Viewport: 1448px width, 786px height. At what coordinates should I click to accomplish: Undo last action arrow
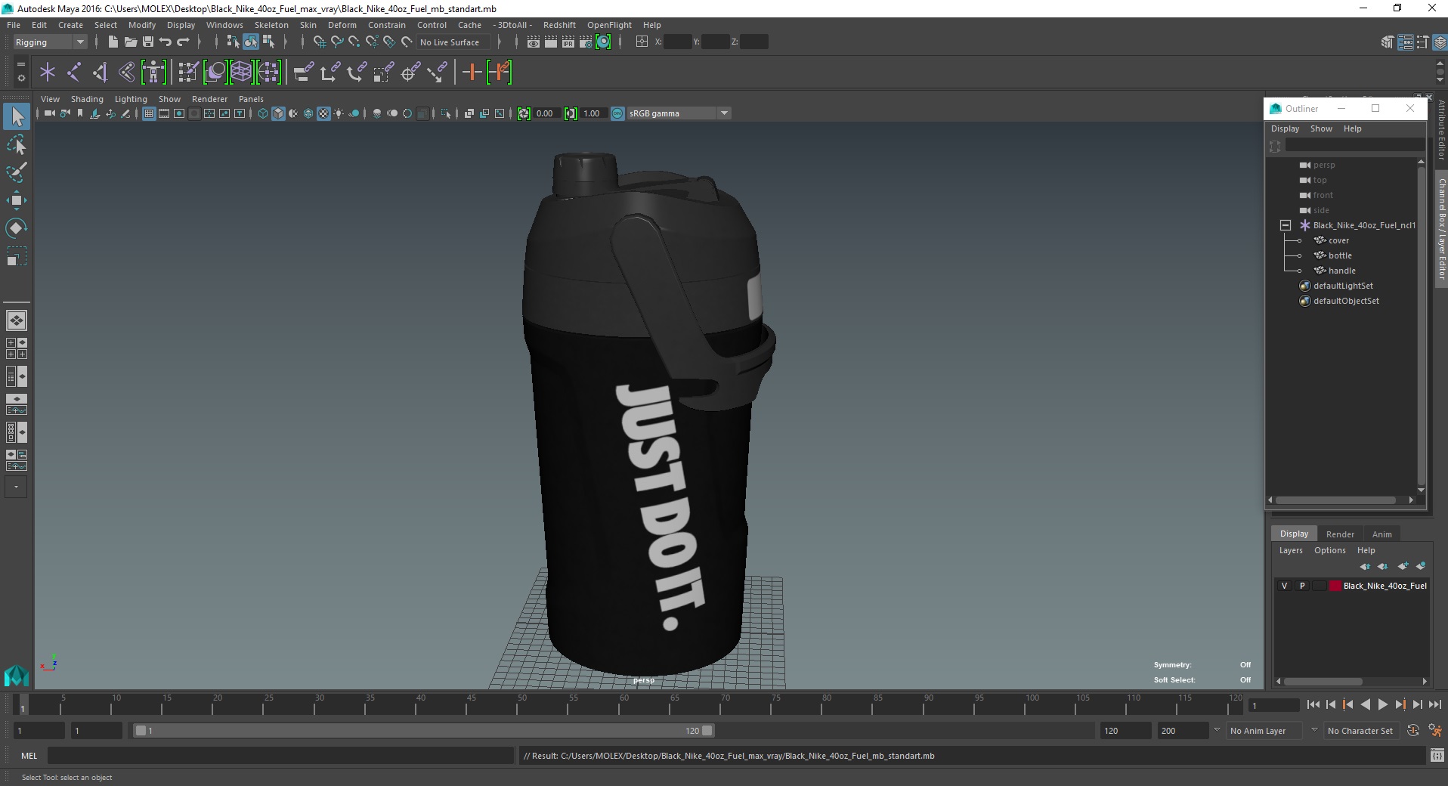(166, 42)
